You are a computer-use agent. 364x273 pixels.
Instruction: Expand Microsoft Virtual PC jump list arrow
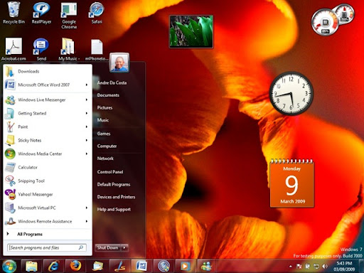(87, 208)
